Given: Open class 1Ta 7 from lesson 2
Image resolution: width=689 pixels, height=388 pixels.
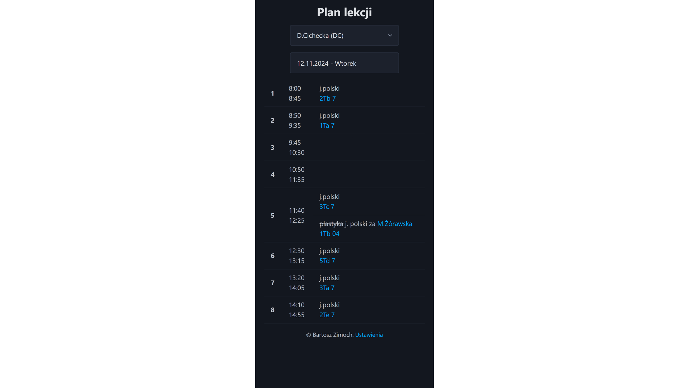Looking at the screenshot, I should pyautogui.click(x=327, y=125).
